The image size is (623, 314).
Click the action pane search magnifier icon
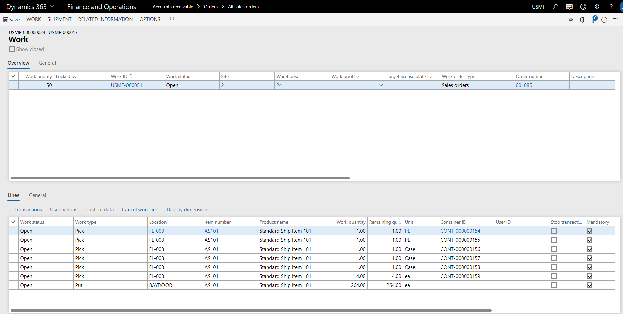(x=171, y=19)
